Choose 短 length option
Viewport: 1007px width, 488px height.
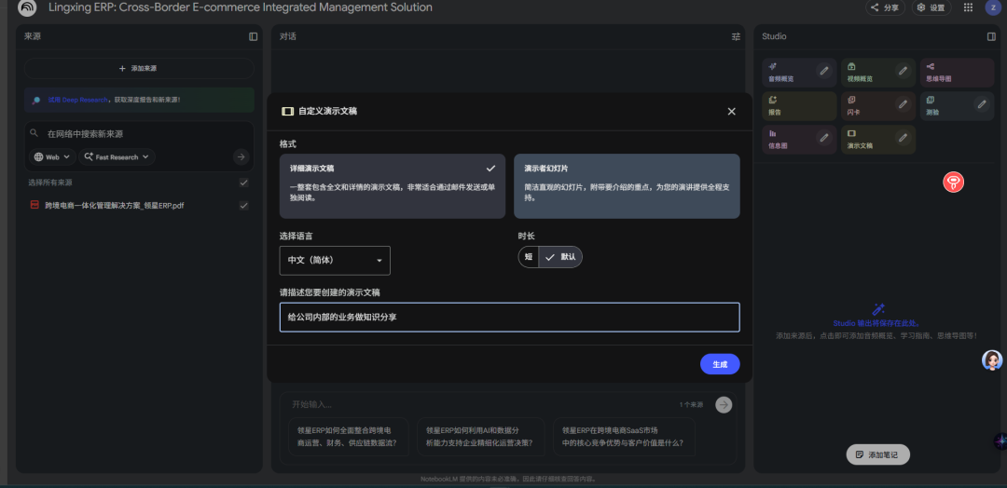[x=529, y=257]
